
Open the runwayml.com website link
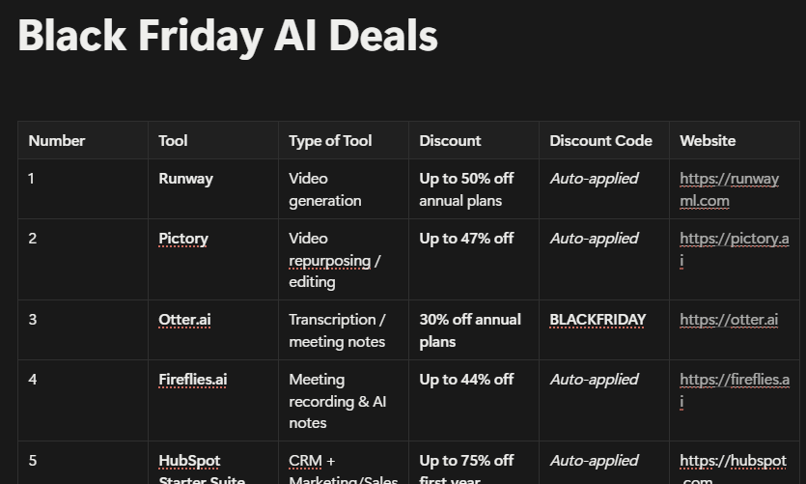coord(729,179)
